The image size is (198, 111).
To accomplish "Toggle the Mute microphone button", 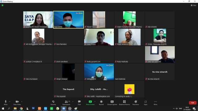I will (x=6, y=103).
